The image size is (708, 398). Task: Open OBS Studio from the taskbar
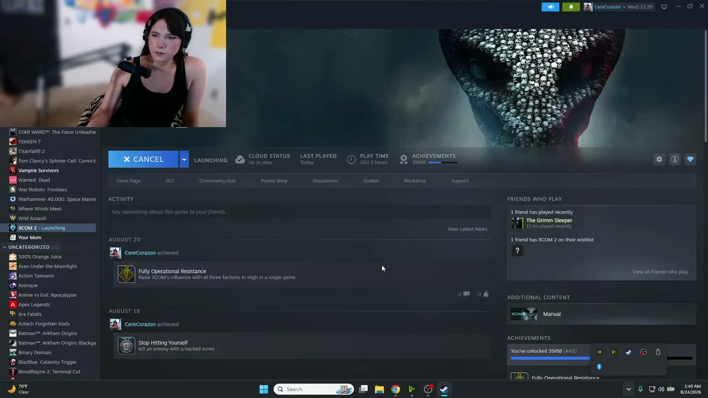(428, 389)
